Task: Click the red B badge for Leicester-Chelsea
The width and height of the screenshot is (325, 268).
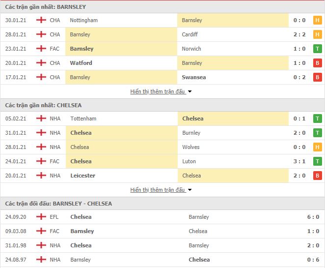Action: [x=317, y=176]
